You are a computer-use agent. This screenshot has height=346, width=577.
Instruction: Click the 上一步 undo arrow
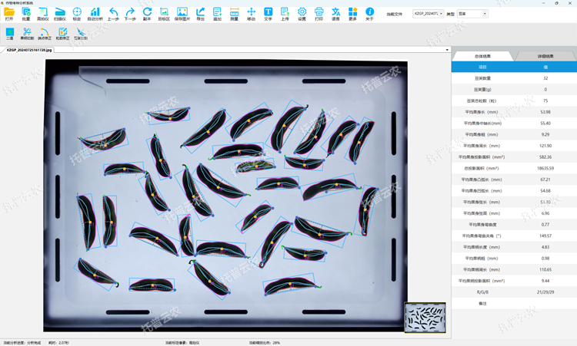tap(113, 14)
